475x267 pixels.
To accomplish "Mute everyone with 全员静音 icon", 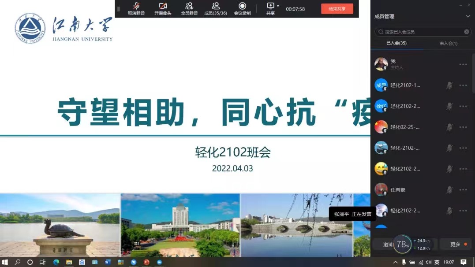I will [x=189, y=6].
